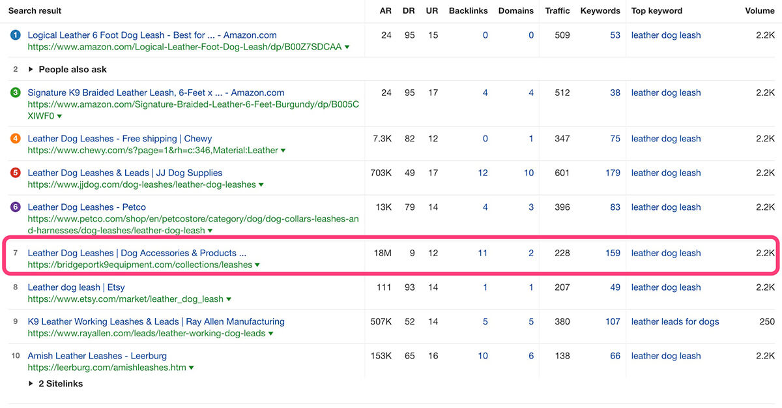Click 'leather dog leash' keyword in Petco row
Image resolution: width=782 pixels, height=408 pixels.
[x=666, y=207]
